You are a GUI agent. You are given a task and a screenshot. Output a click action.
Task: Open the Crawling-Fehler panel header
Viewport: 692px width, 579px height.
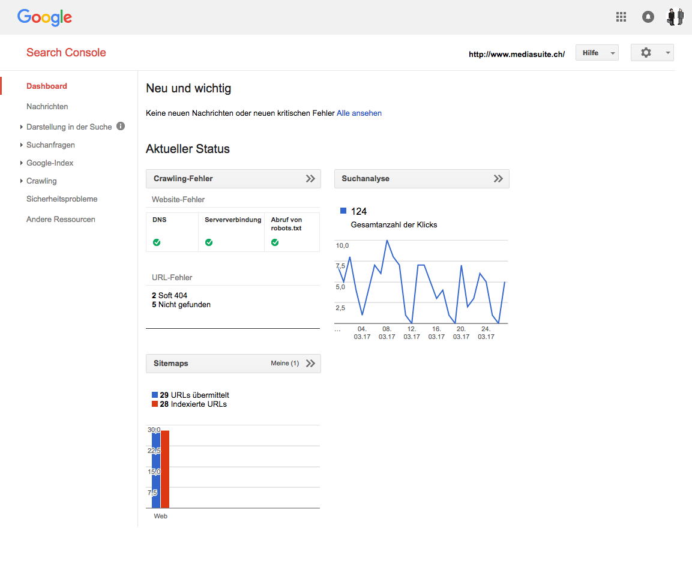pos(233,179)
